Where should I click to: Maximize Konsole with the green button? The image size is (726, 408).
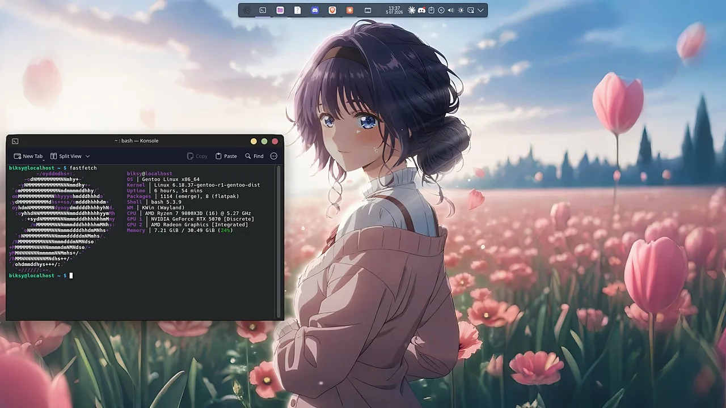pos(264,141)
